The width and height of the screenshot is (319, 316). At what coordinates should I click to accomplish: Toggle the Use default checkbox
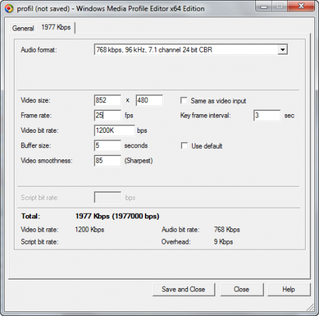tap(184, 145)
